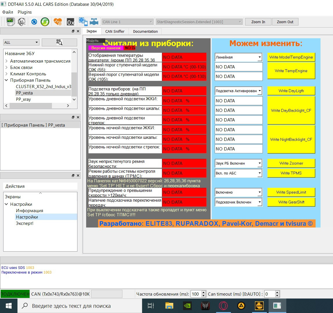Image resolution: width=333 pixels, height=313 pixels.
Task: Close the Приборная Панель PP_vesta panel
Action: pos(78,117)
